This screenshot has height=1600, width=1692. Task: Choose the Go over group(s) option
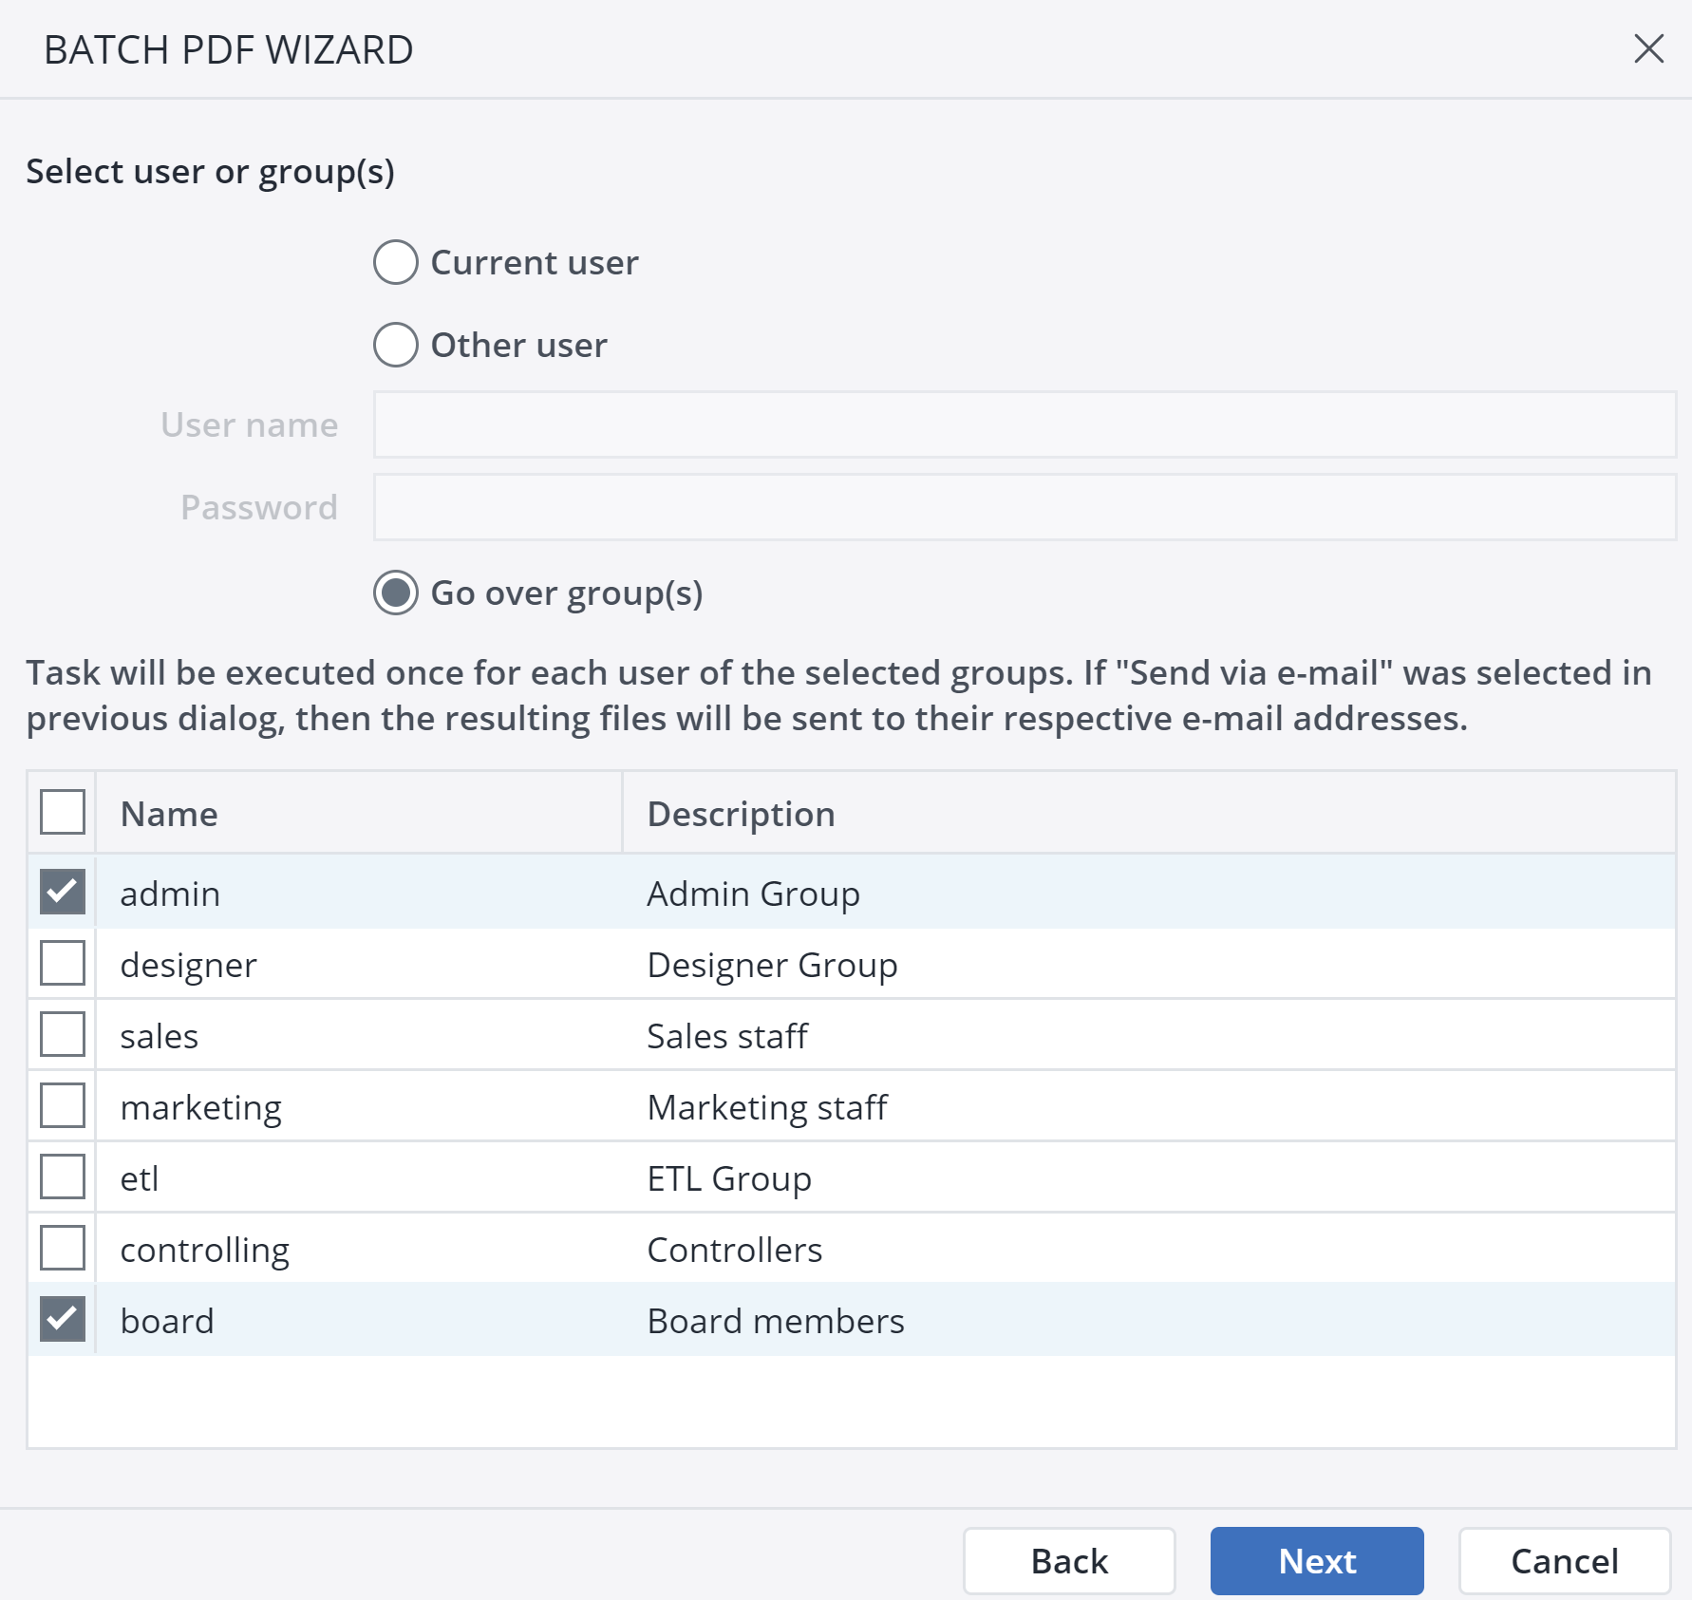click(396, 593)
